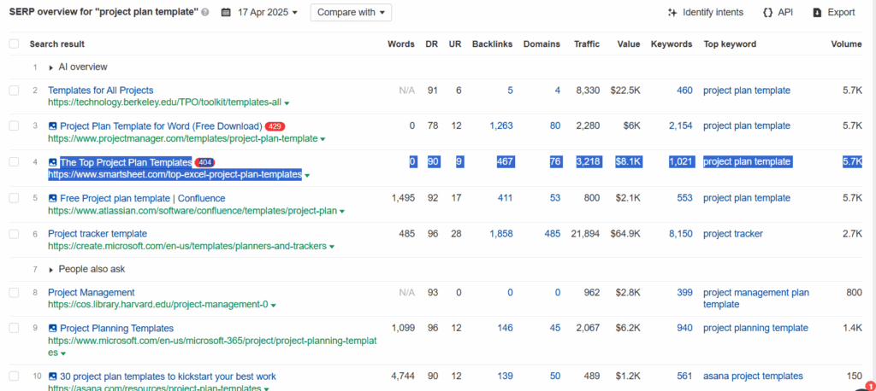Click image icon before Free Project plan template Confluence
This screenshot has width=876, height=391.
point(52,198)
